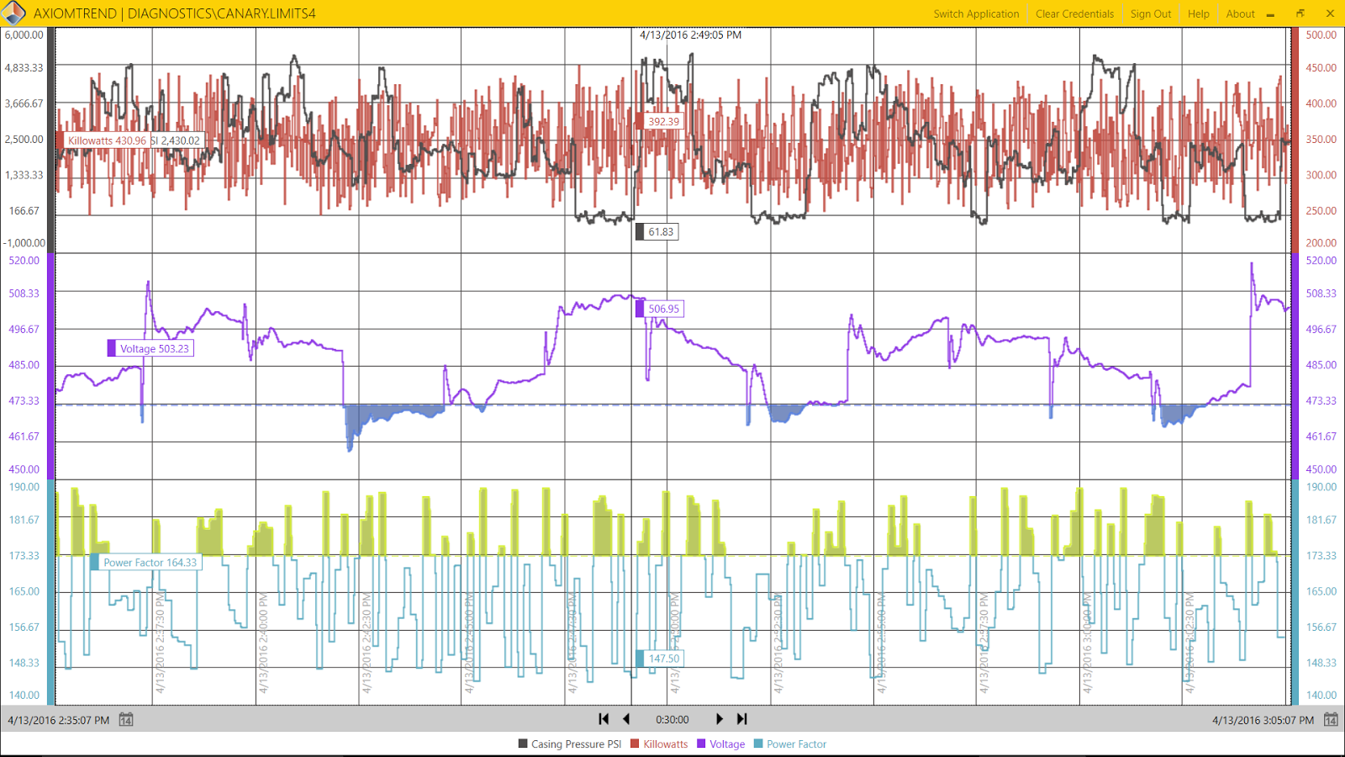1345x757 pixels.
Task: Click the 4/13/2016 2:35:07 PM start time
Action: (59, 720)
